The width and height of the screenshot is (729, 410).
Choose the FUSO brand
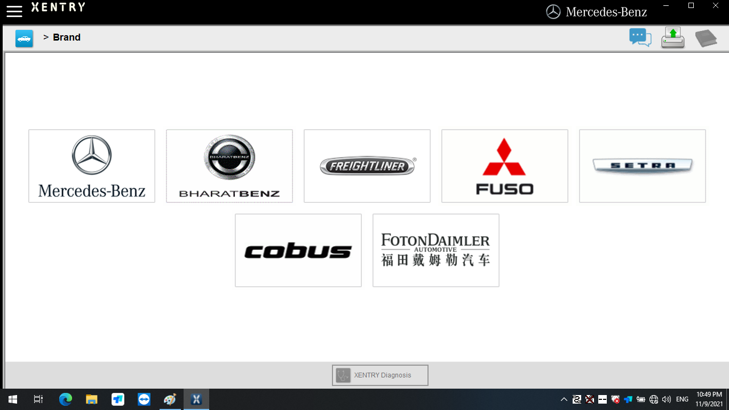pyautogui.click(x=504, y=166)
